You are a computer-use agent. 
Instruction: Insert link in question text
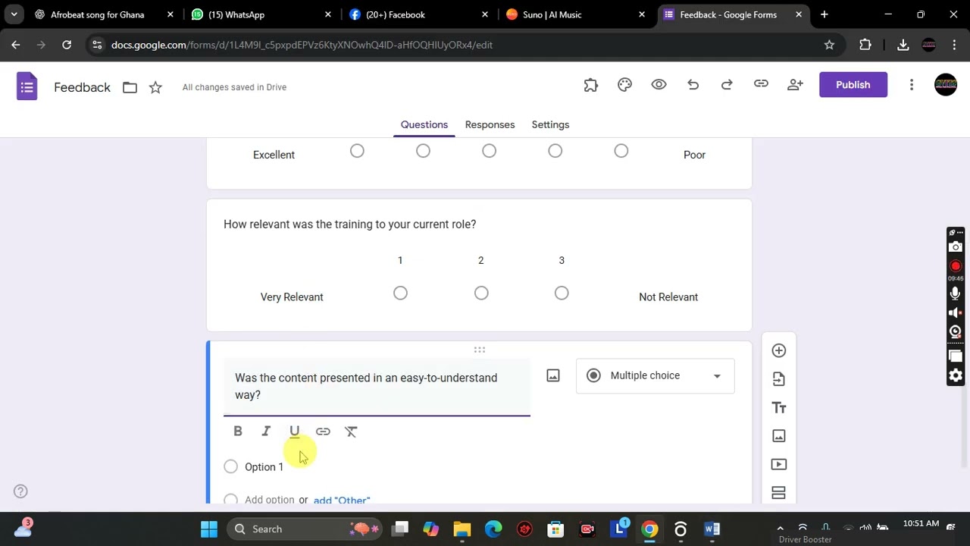(x=323, y=431)
